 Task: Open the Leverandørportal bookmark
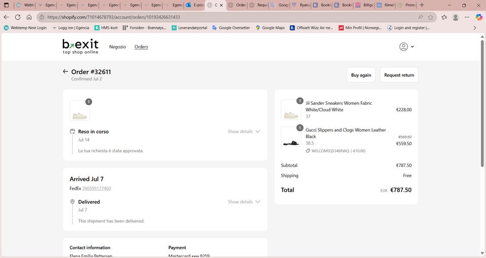(189, 27)
